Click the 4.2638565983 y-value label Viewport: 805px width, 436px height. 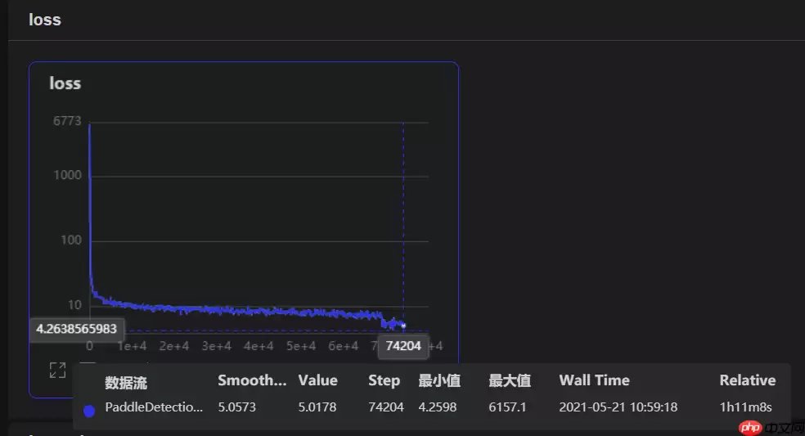click(77, 330)
